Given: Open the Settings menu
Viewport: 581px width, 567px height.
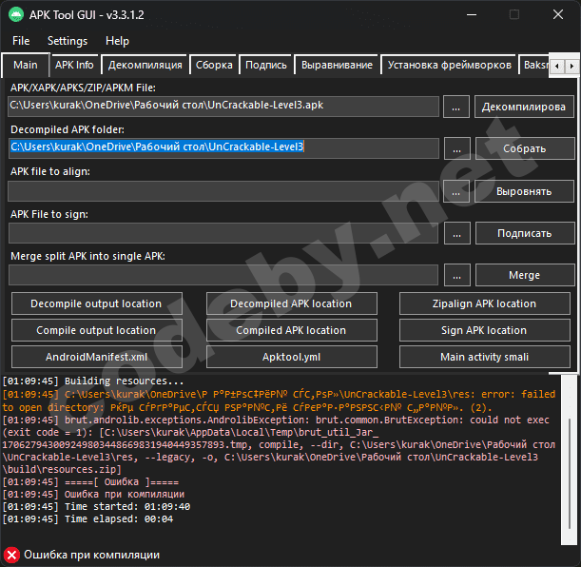Looking at the screenshot, I should 68,41.
